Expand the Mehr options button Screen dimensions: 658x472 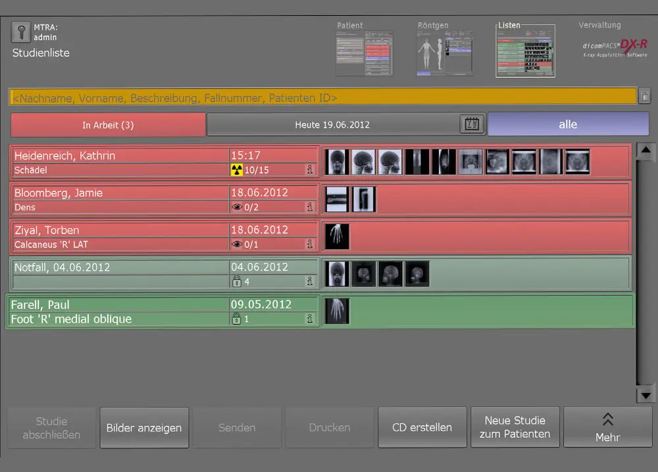pos(607,427)
